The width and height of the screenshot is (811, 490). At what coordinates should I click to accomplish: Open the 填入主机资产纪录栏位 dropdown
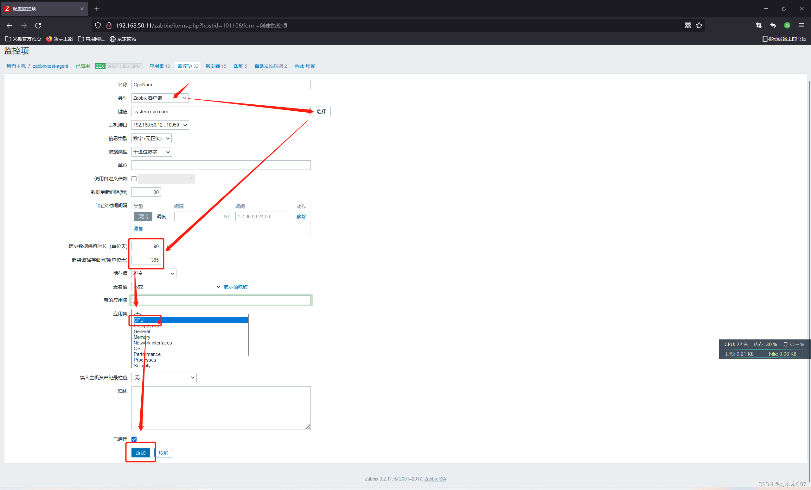pos(164,378)
